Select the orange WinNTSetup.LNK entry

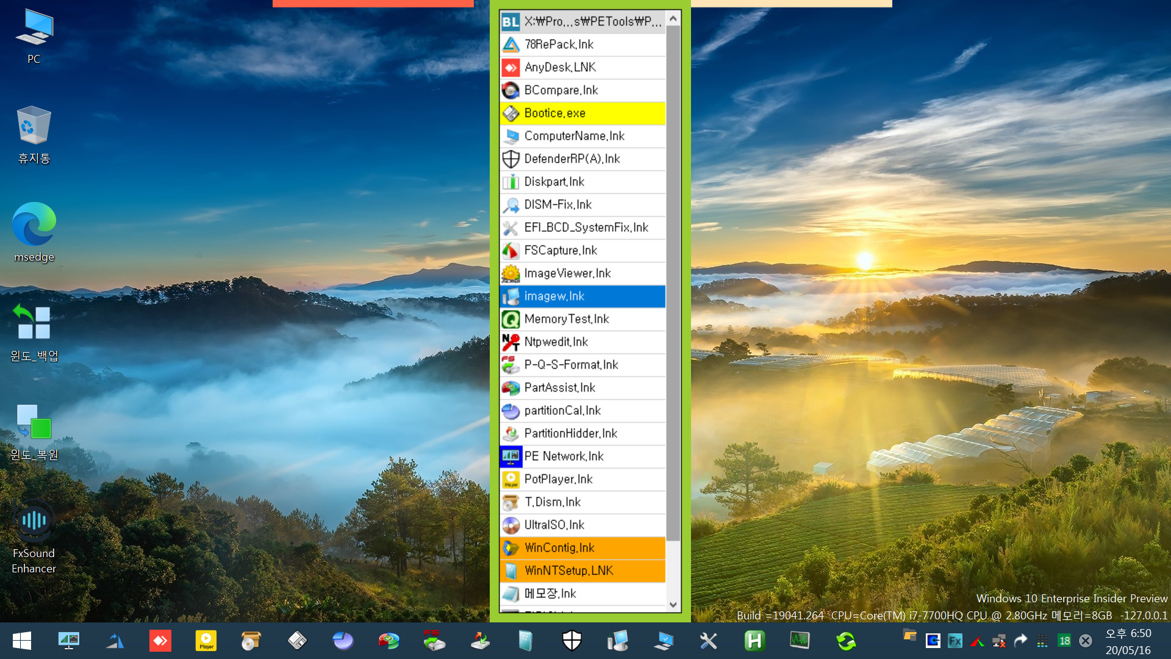(582, 571)
